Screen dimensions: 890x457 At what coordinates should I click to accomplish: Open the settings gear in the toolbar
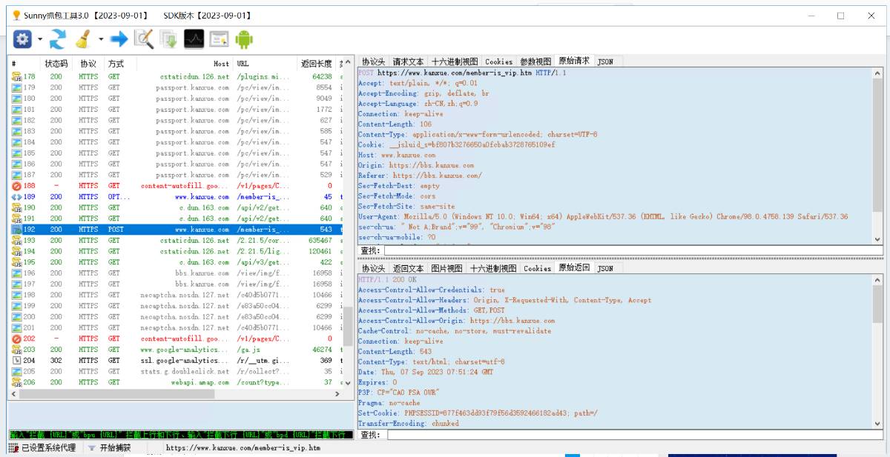point(22,39)
